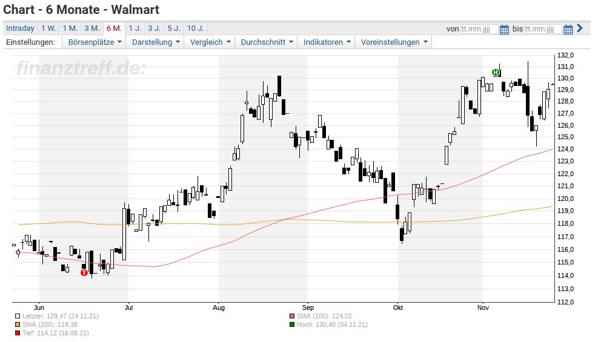Click the 'Chart - 6 Monate - Walmart' heading
This screenshot has height=342, width=598.
click(x=81, y=10)
